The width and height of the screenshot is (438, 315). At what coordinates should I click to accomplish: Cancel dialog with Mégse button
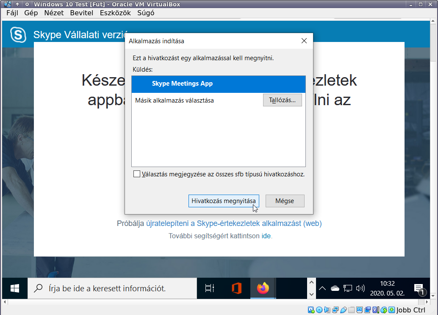click(285, 201)
